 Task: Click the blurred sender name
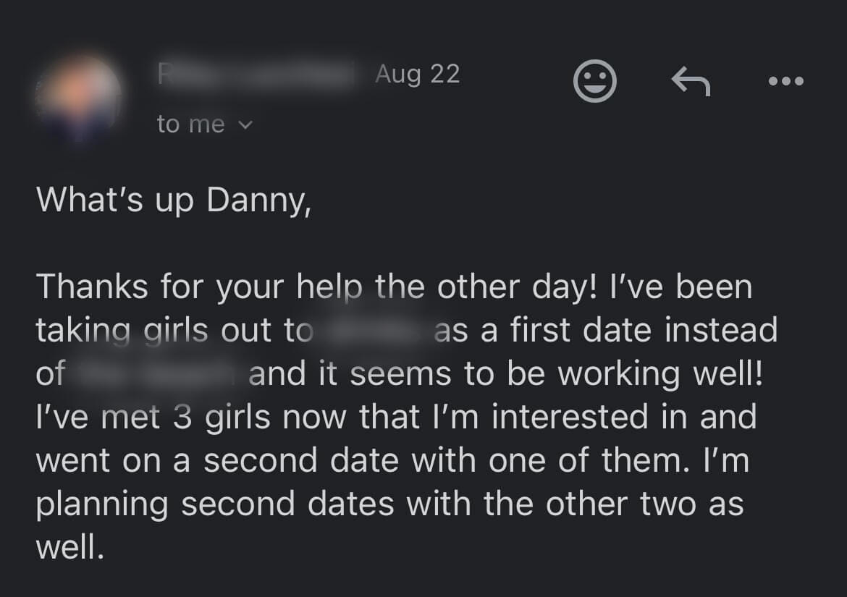[257, 75]
